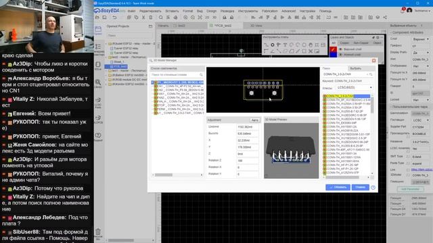Screen dimensions: 433x243
Task: Open the Link URL in attributes panel
Action: click(421, 169)
